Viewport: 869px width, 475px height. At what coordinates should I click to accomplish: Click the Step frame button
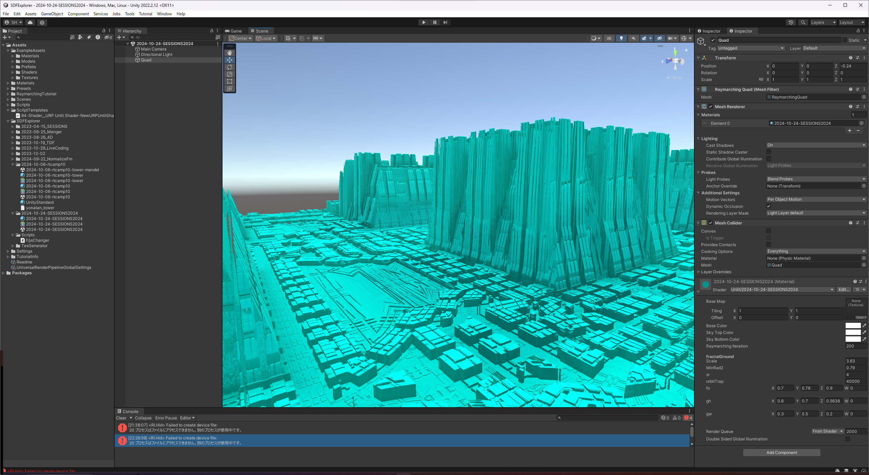pos(445,22)
